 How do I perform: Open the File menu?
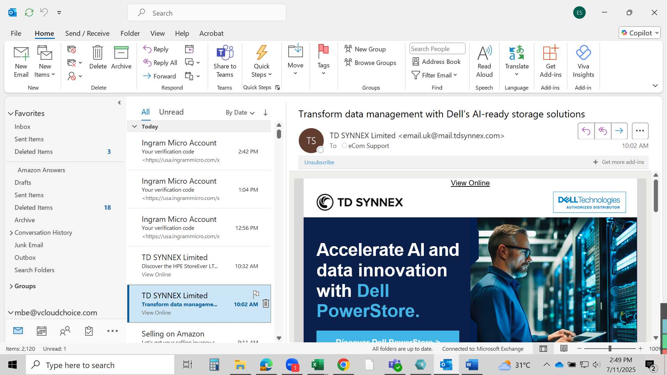coord(16,33)
